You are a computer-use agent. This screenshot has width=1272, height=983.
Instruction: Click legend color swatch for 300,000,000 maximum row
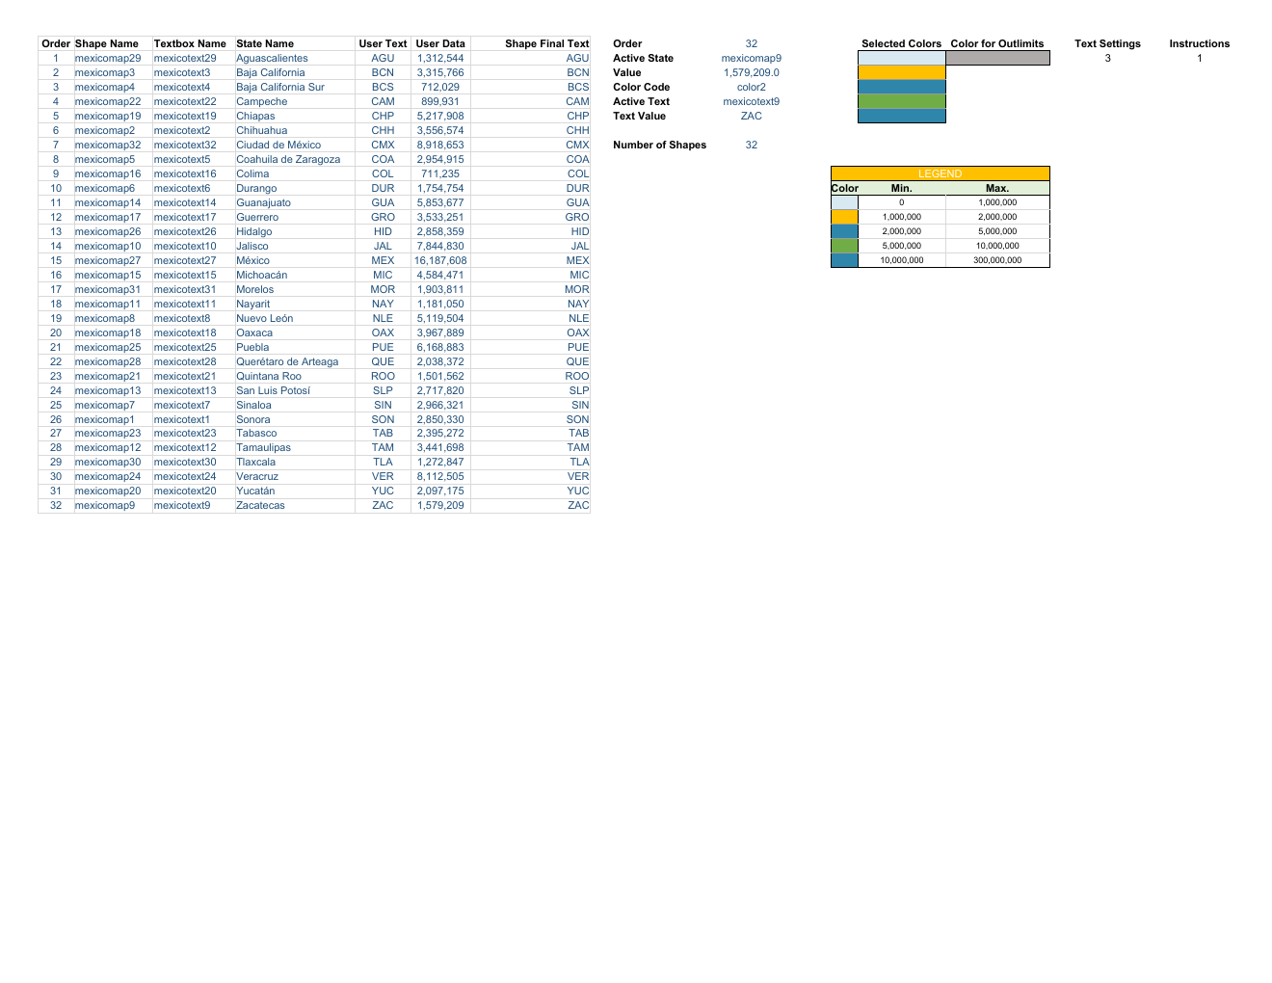click(x=844, y=260)
